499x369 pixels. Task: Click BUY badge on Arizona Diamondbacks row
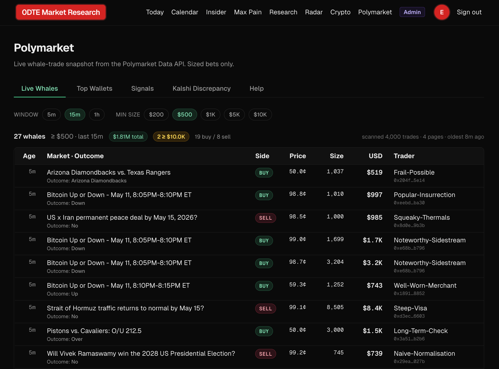pyautogui.click(x=264, y=173)
